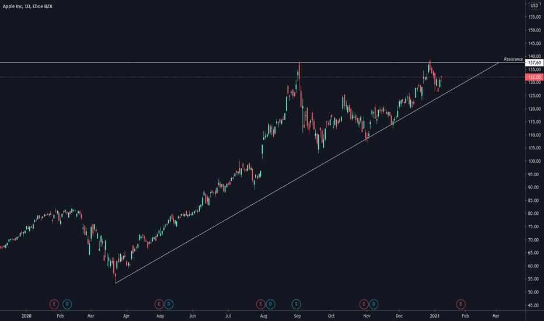Click the 110.00 price axis label
The width and height of the screenshot is (544, 321).
(x=534, y=135)
